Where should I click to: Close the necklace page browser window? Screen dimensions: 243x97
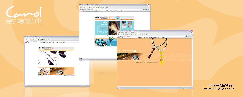192,31
